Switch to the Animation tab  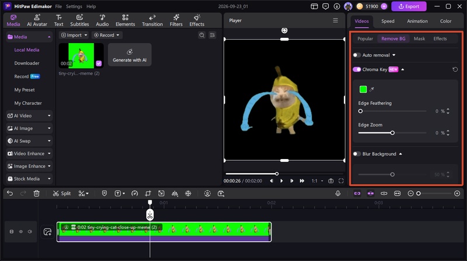tap(417, 21)
